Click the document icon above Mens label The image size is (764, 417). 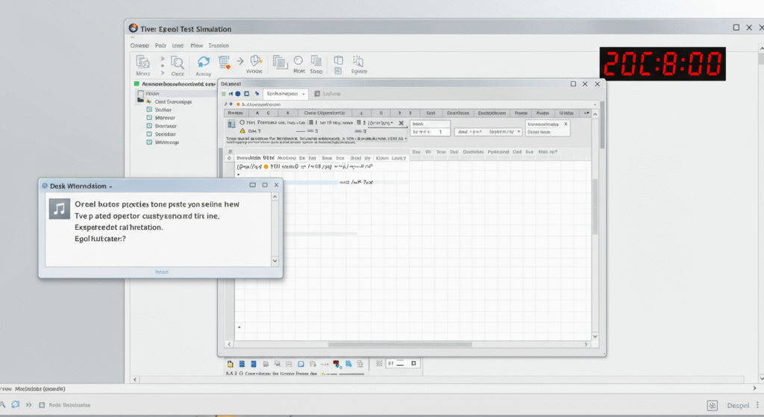(x=143, y=62)
